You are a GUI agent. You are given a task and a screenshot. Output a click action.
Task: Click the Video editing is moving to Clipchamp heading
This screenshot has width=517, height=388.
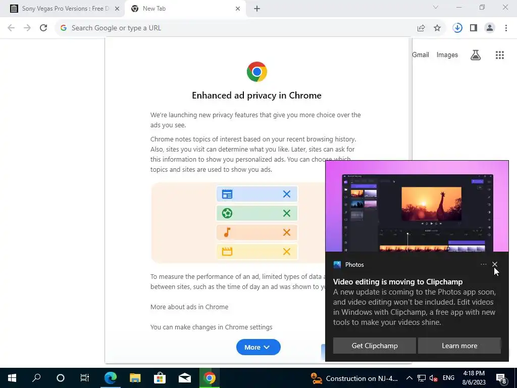pos(398,282)
